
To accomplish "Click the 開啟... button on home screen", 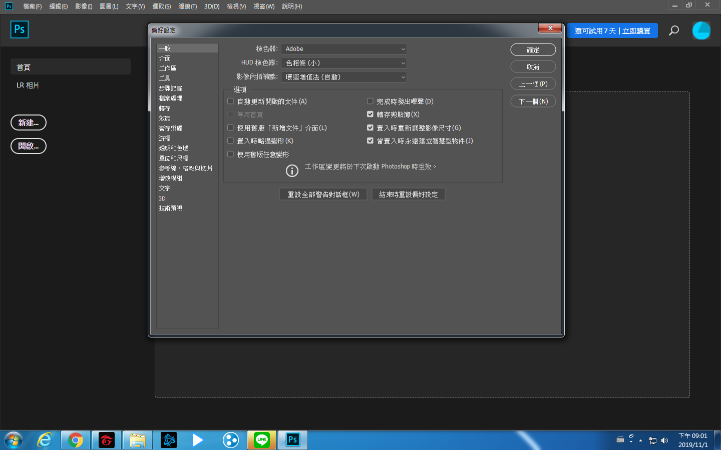I will tap(29, 146).
